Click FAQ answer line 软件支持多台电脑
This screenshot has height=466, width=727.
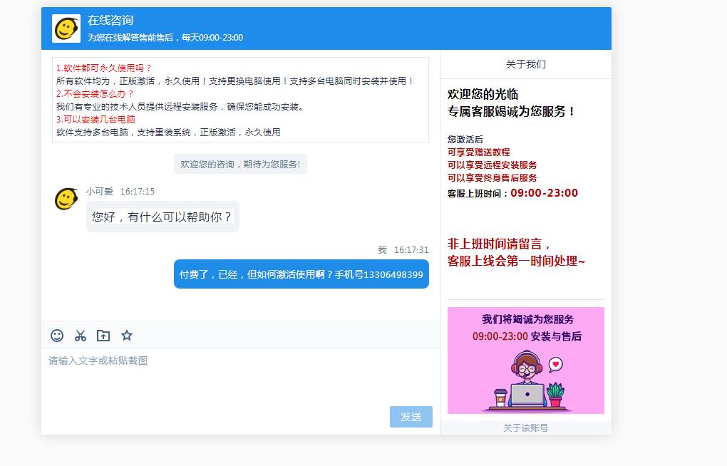tap(168, 133)
